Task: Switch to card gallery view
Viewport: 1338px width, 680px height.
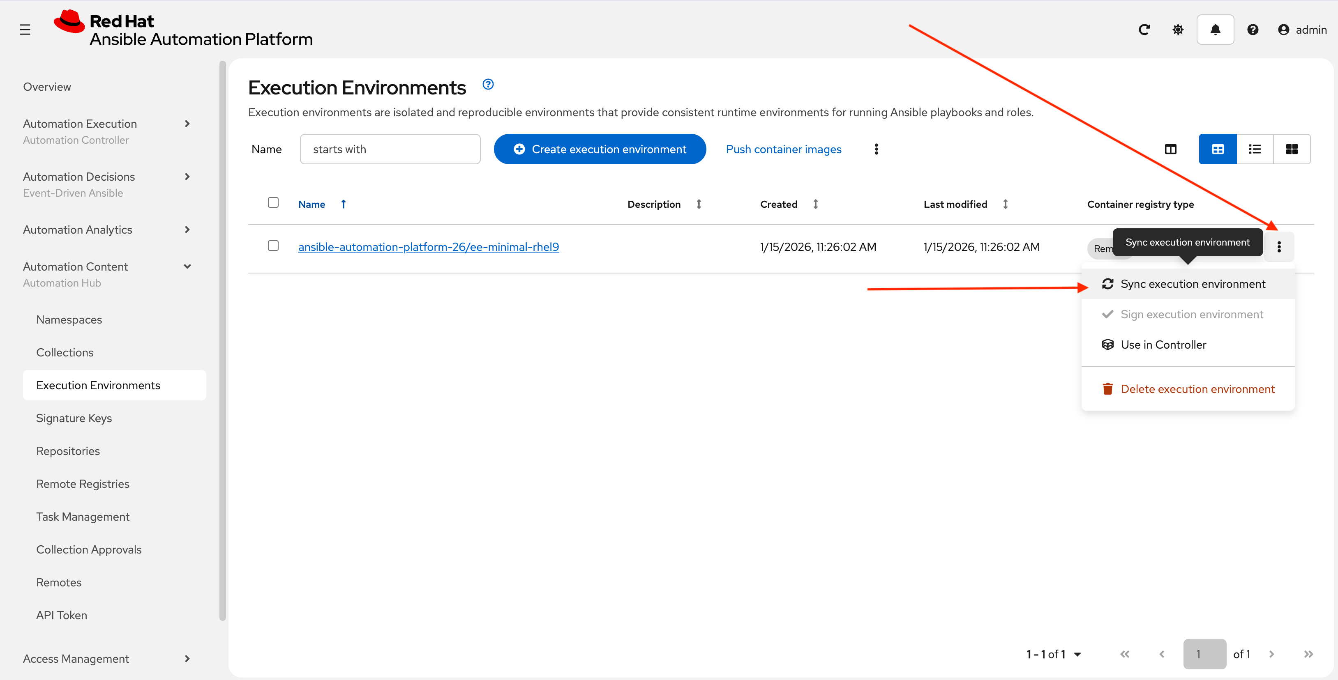Action: coord(1292,149)
